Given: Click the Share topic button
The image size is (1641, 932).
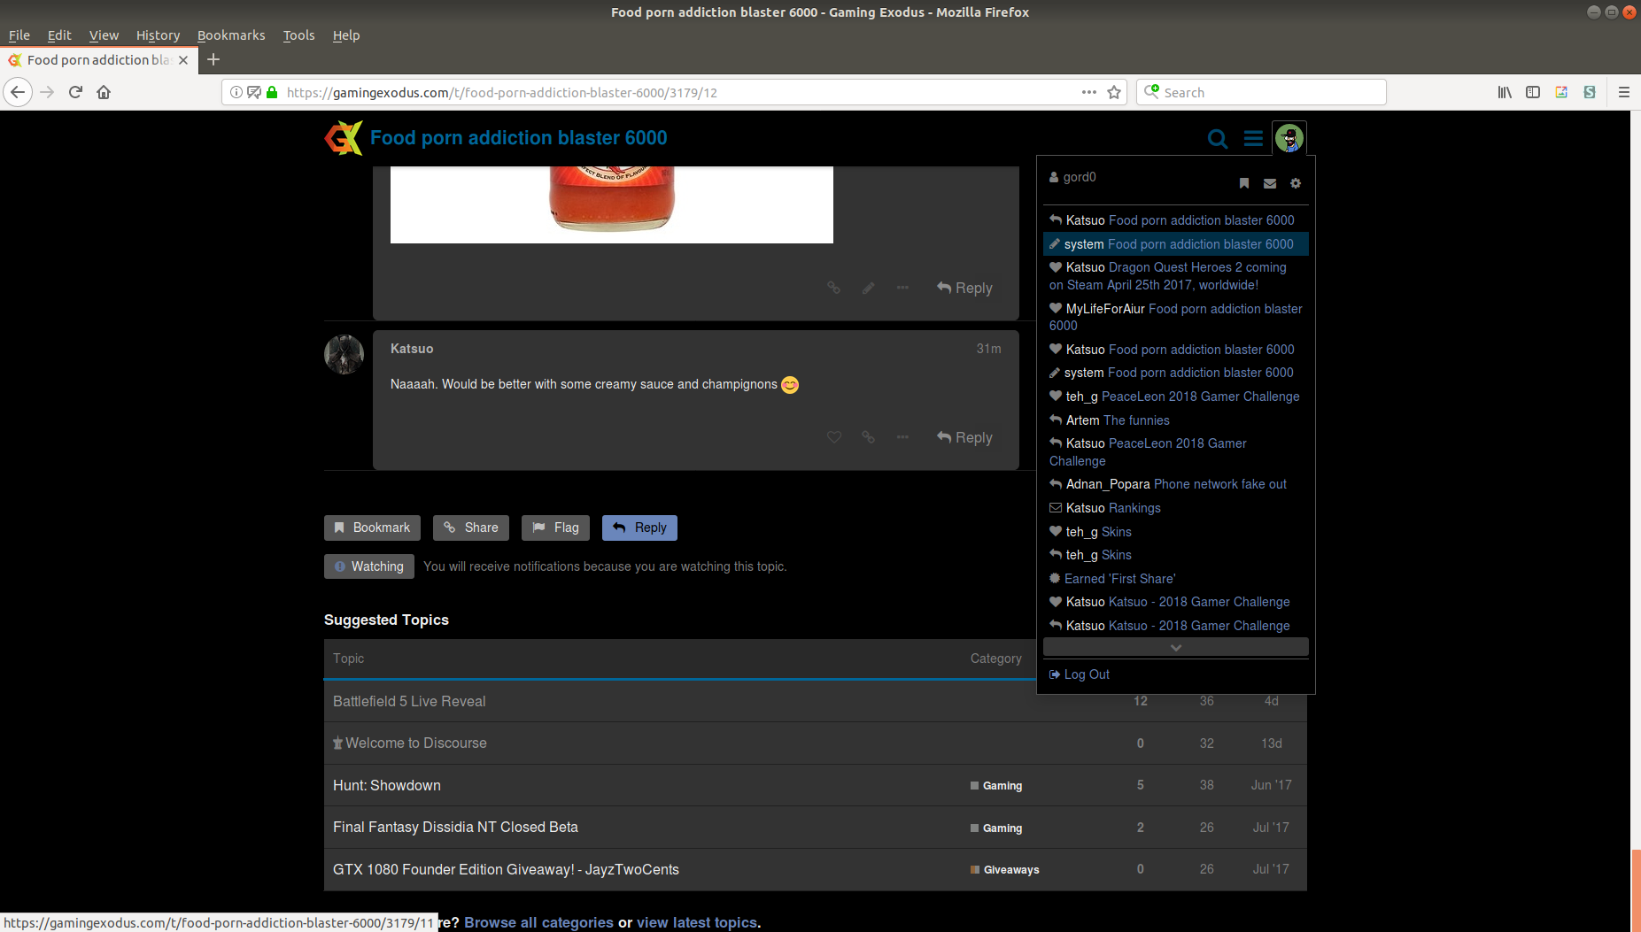Looking at the screenshot, I should click(471, 528).
